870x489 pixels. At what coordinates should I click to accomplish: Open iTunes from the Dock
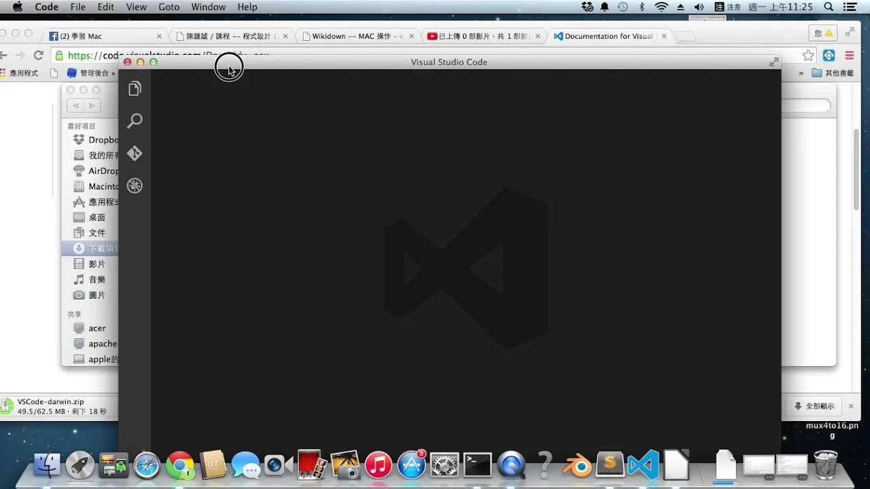pos(379,465)
